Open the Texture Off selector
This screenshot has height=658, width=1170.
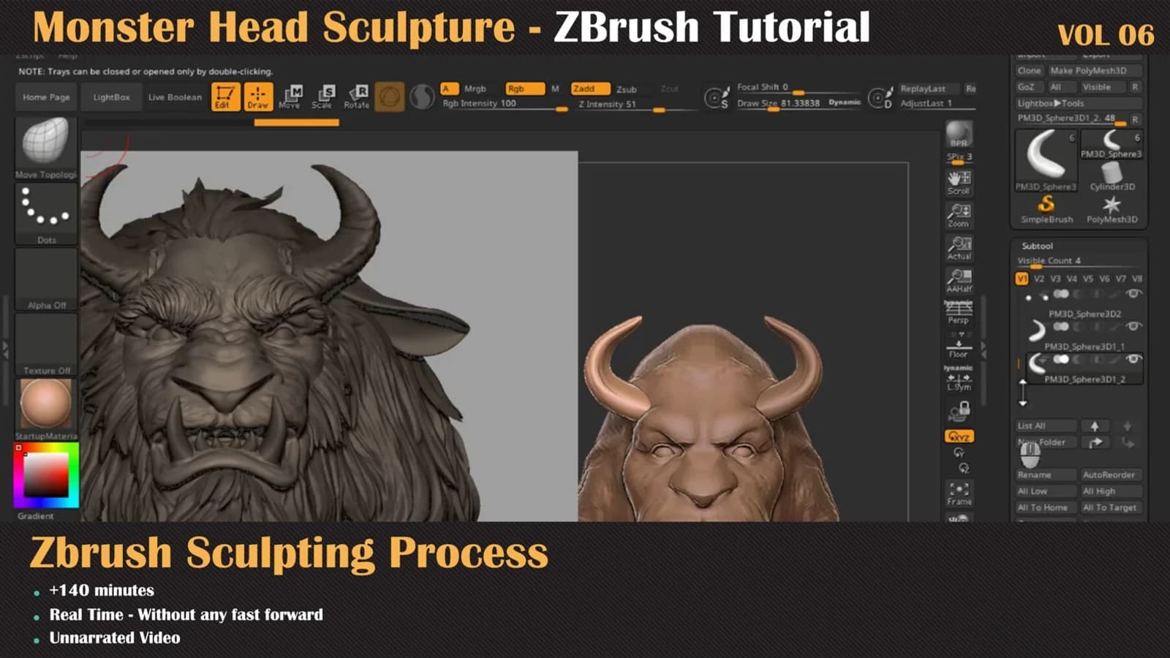[x=46, y=344]
